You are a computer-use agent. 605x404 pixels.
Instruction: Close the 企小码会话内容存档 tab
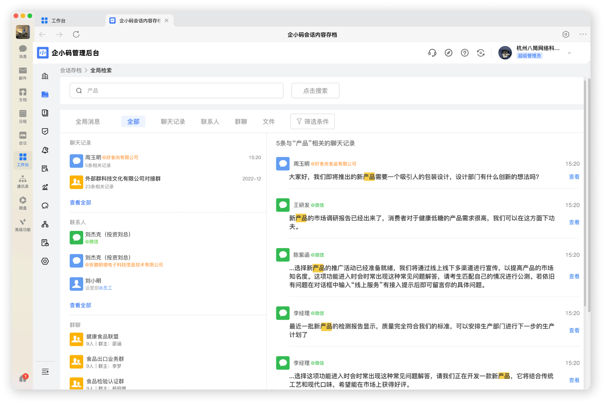point(166,21)
